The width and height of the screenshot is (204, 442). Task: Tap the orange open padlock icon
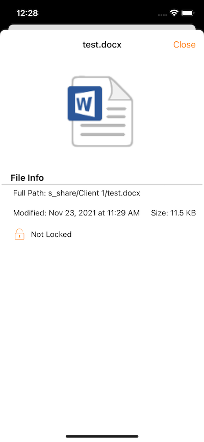(19, 235)
